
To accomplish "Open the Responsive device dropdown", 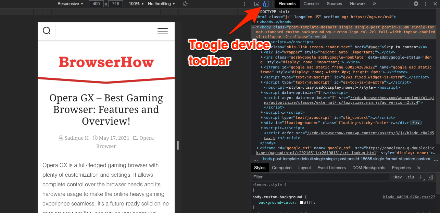I will click(x=70, y=4).
